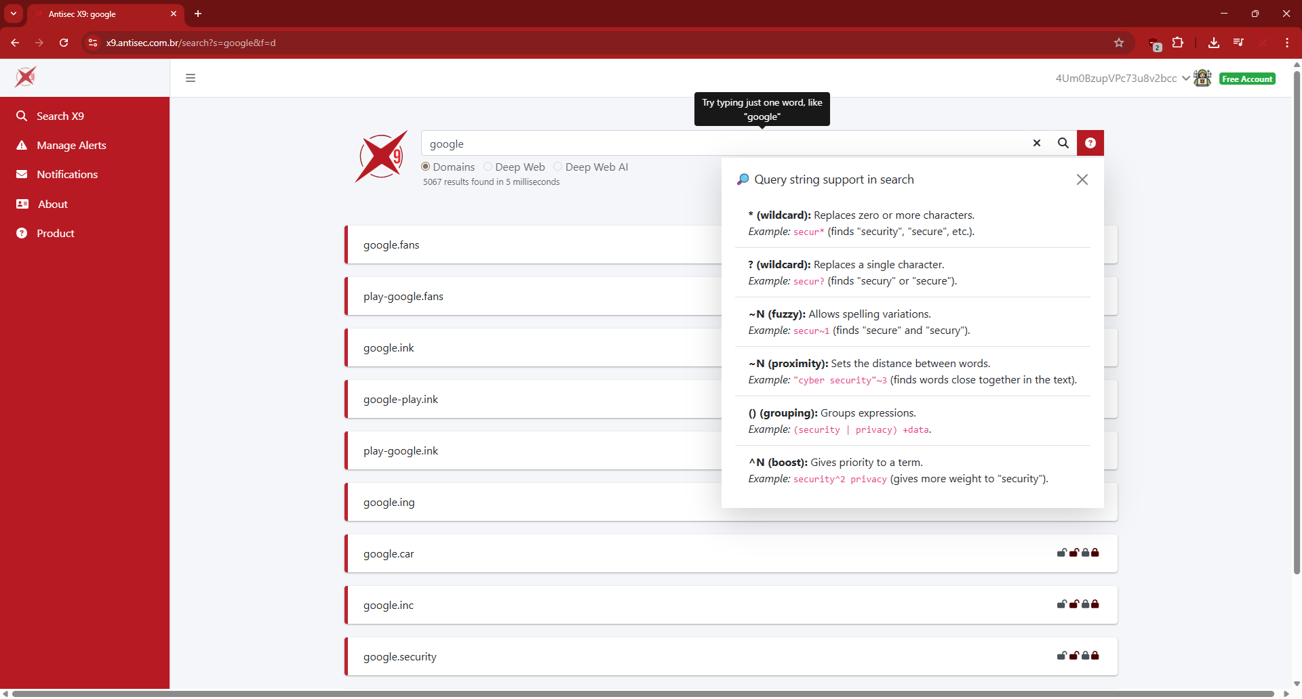The width and height of the screenshot is (1302, 699).
Task: Select the Domains radio button
Action: 426,167
